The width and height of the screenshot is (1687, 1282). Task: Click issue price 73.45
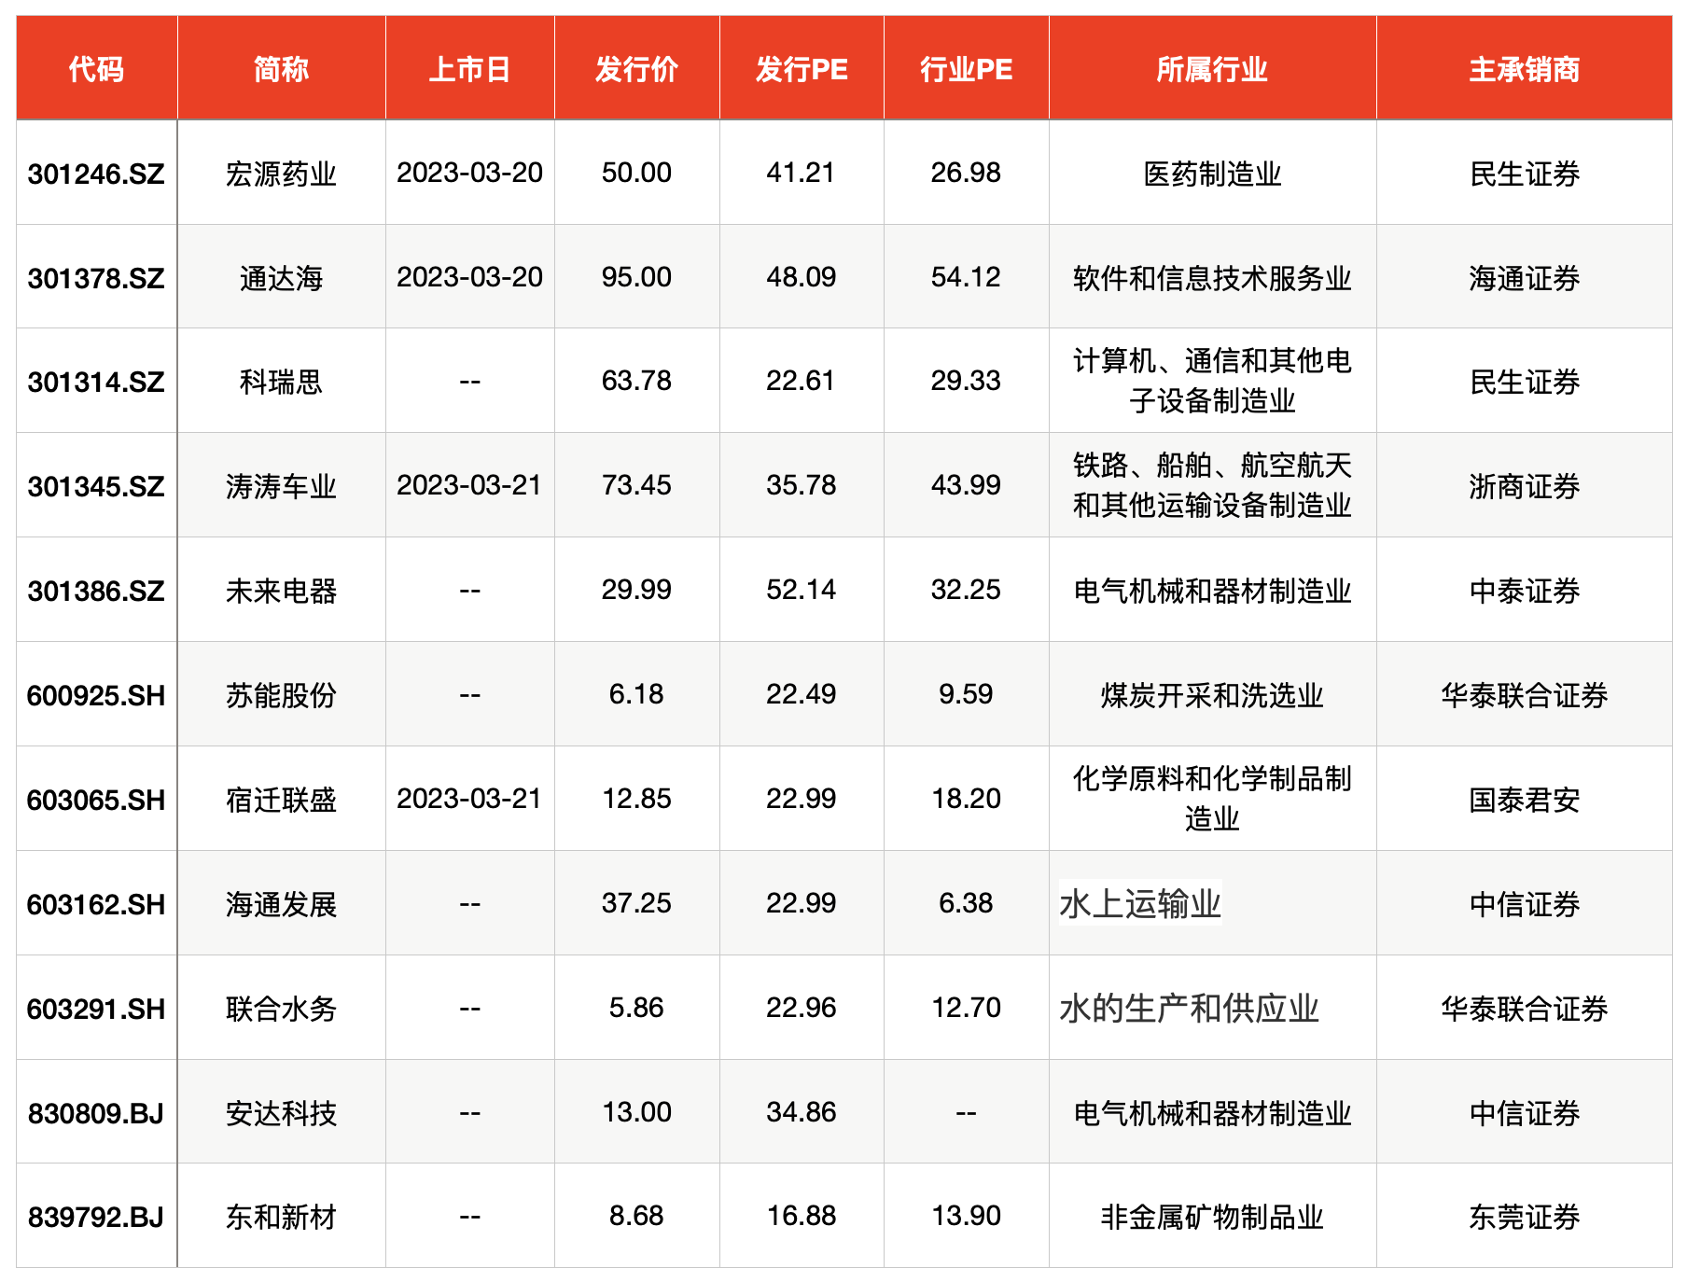coord(636,485)
